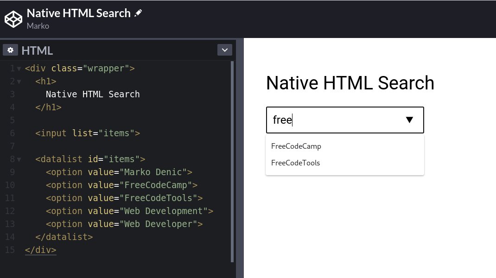496x278 pixels.
Task: Open the HTML panel settings gear
Action: [10, 50]
